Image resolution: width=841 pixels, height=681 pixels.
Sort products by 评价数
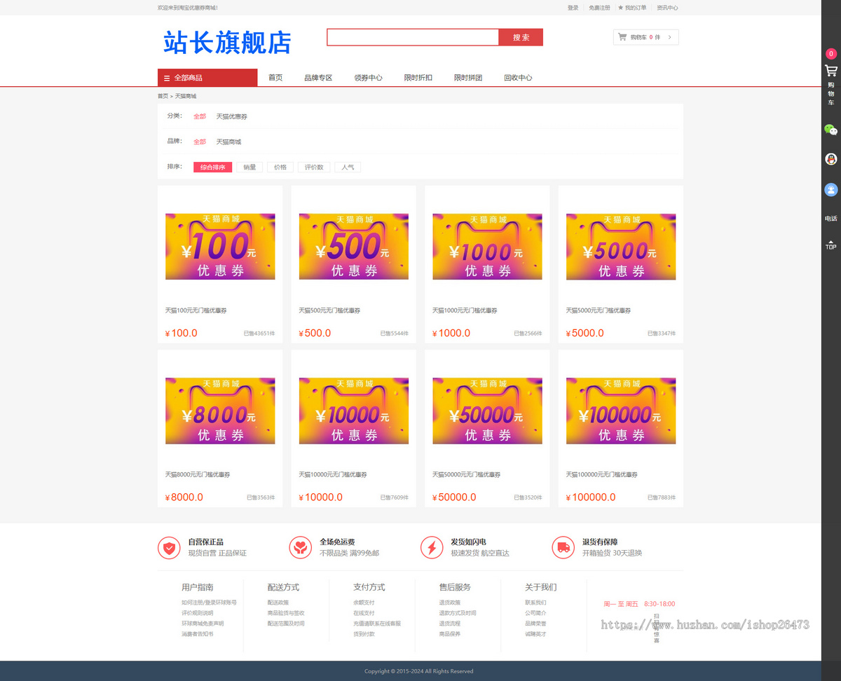pos(314,167)
